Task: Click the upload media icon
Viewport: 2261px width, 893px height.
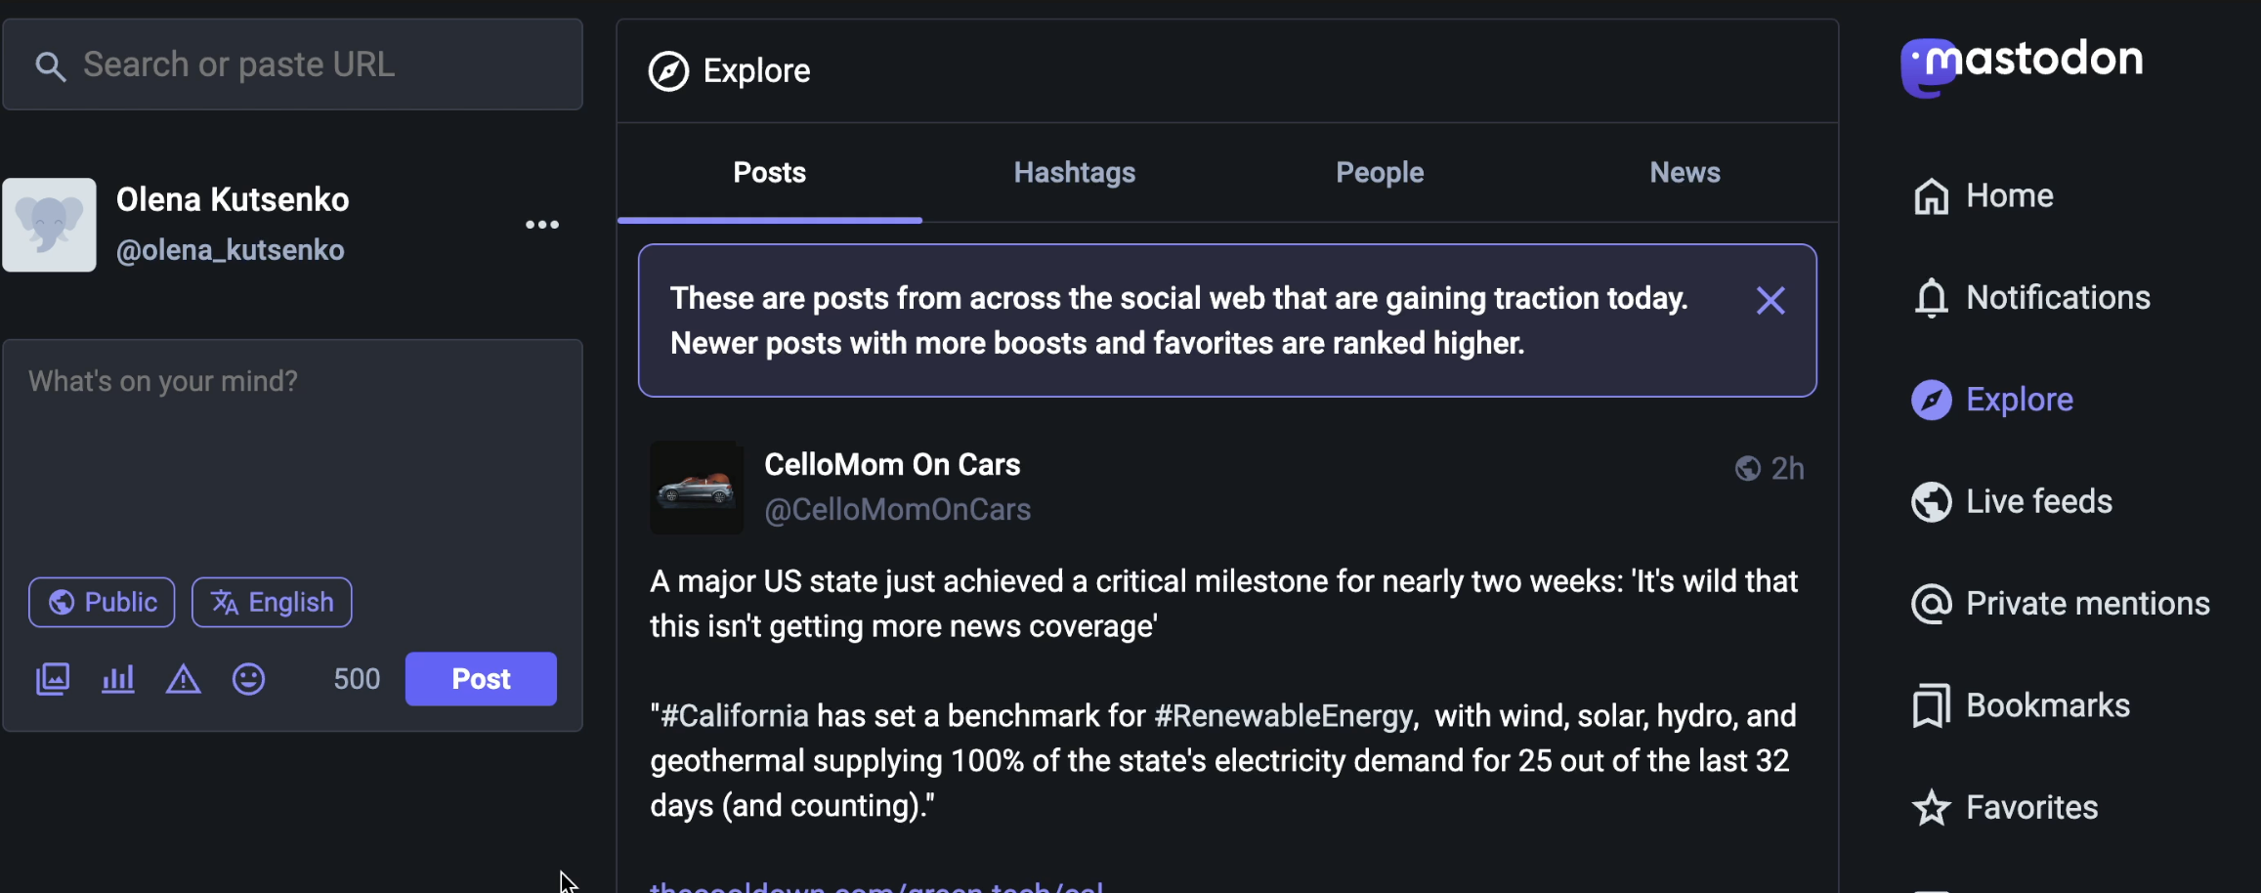Action: pos(53,678)
